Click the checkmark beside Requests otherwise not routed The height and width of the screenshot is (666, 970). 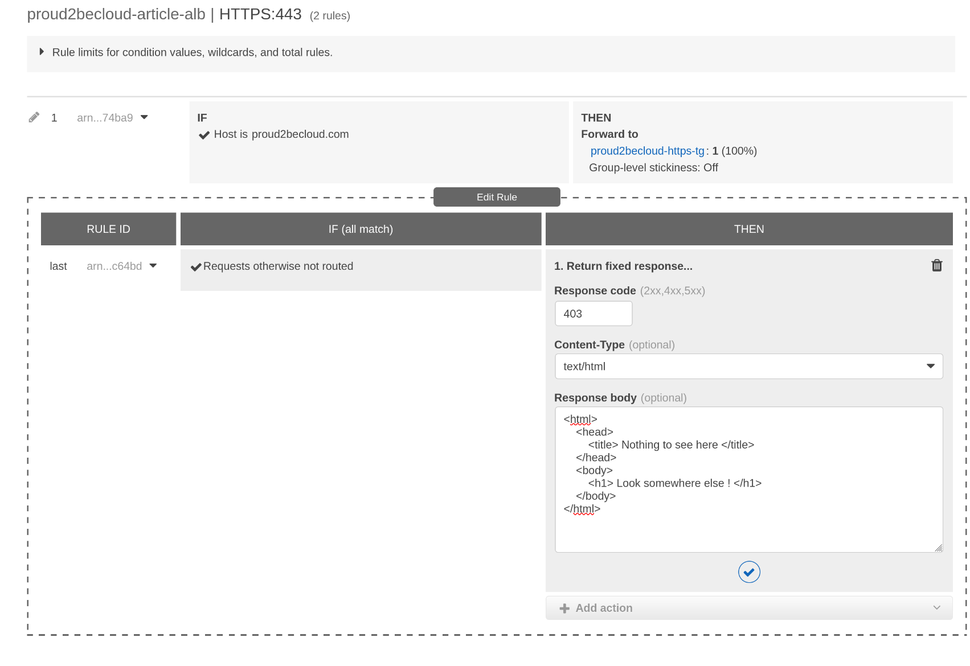point(196,267)
